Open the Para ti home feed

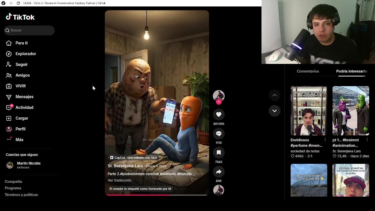[21, 43]
